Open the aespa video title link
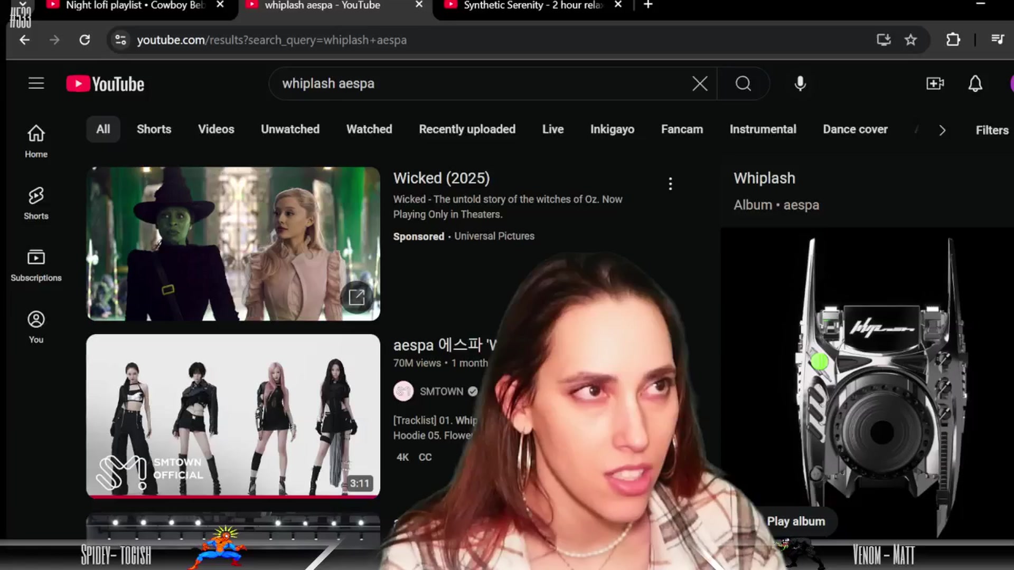 point(445,345)
